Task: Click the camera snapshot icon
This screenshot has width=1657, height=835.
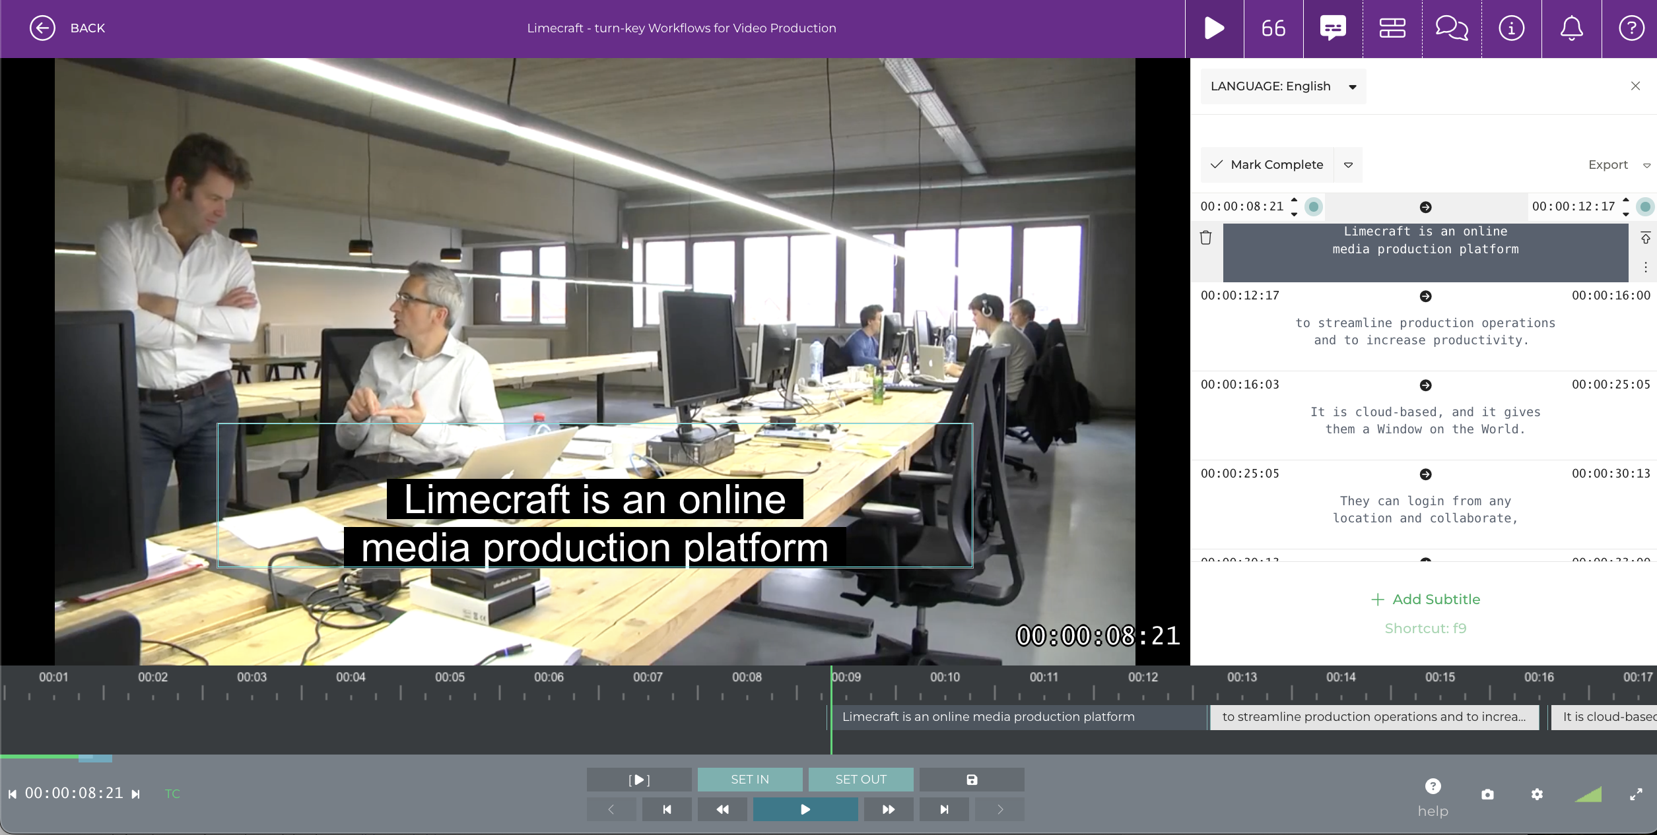Action: pos(1487,794)
